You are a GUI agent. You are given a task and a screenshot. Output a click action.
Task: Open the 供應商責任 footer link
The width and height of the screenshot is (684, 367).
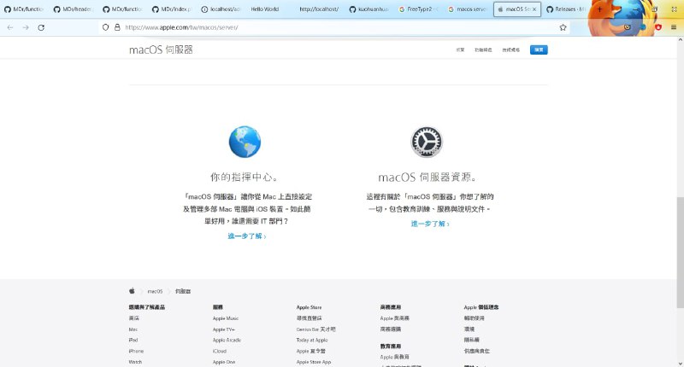pyautogui.click(x=477, y=351)
